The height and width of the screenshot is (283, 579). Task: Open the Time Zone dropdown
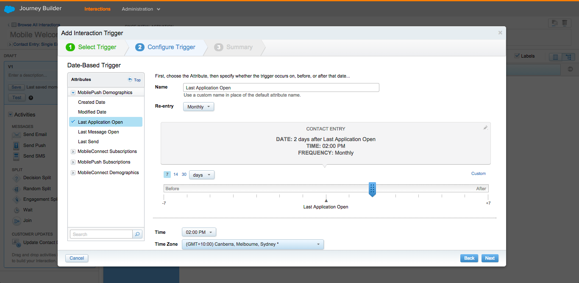(253, 244)
